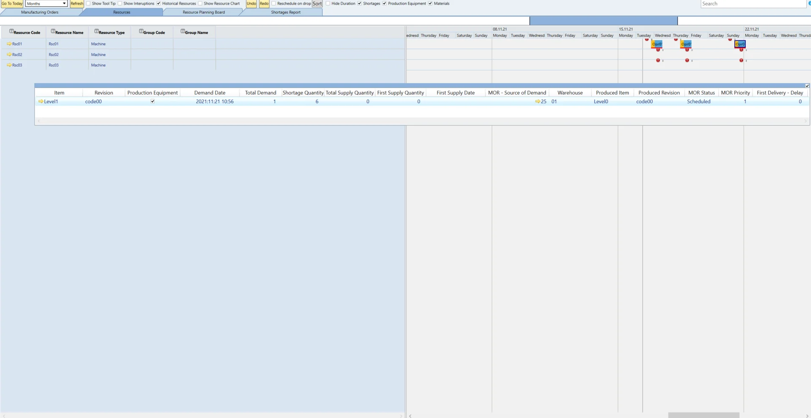Click the Group Code column filter icon
The height and width of the screenshot is (418, 811).
click(141, 31)
